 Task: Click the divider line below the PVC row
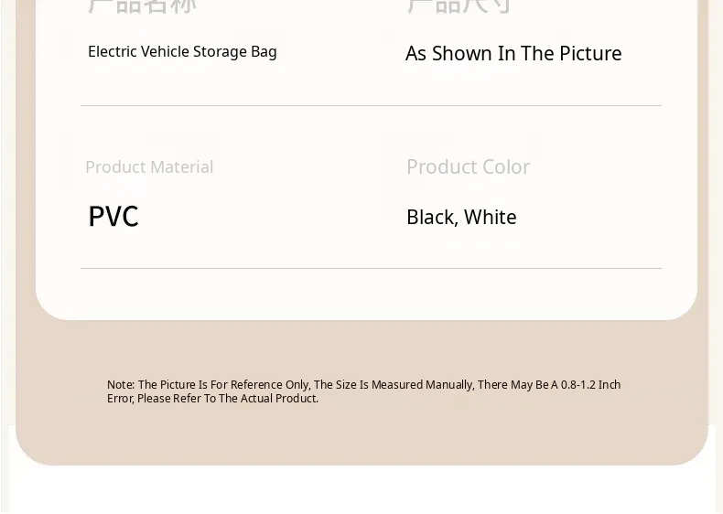tap(372, 268)
